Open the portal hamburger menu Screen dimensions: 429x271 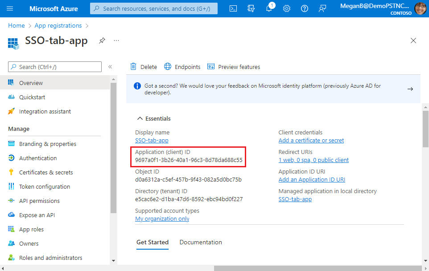(10, 8)
